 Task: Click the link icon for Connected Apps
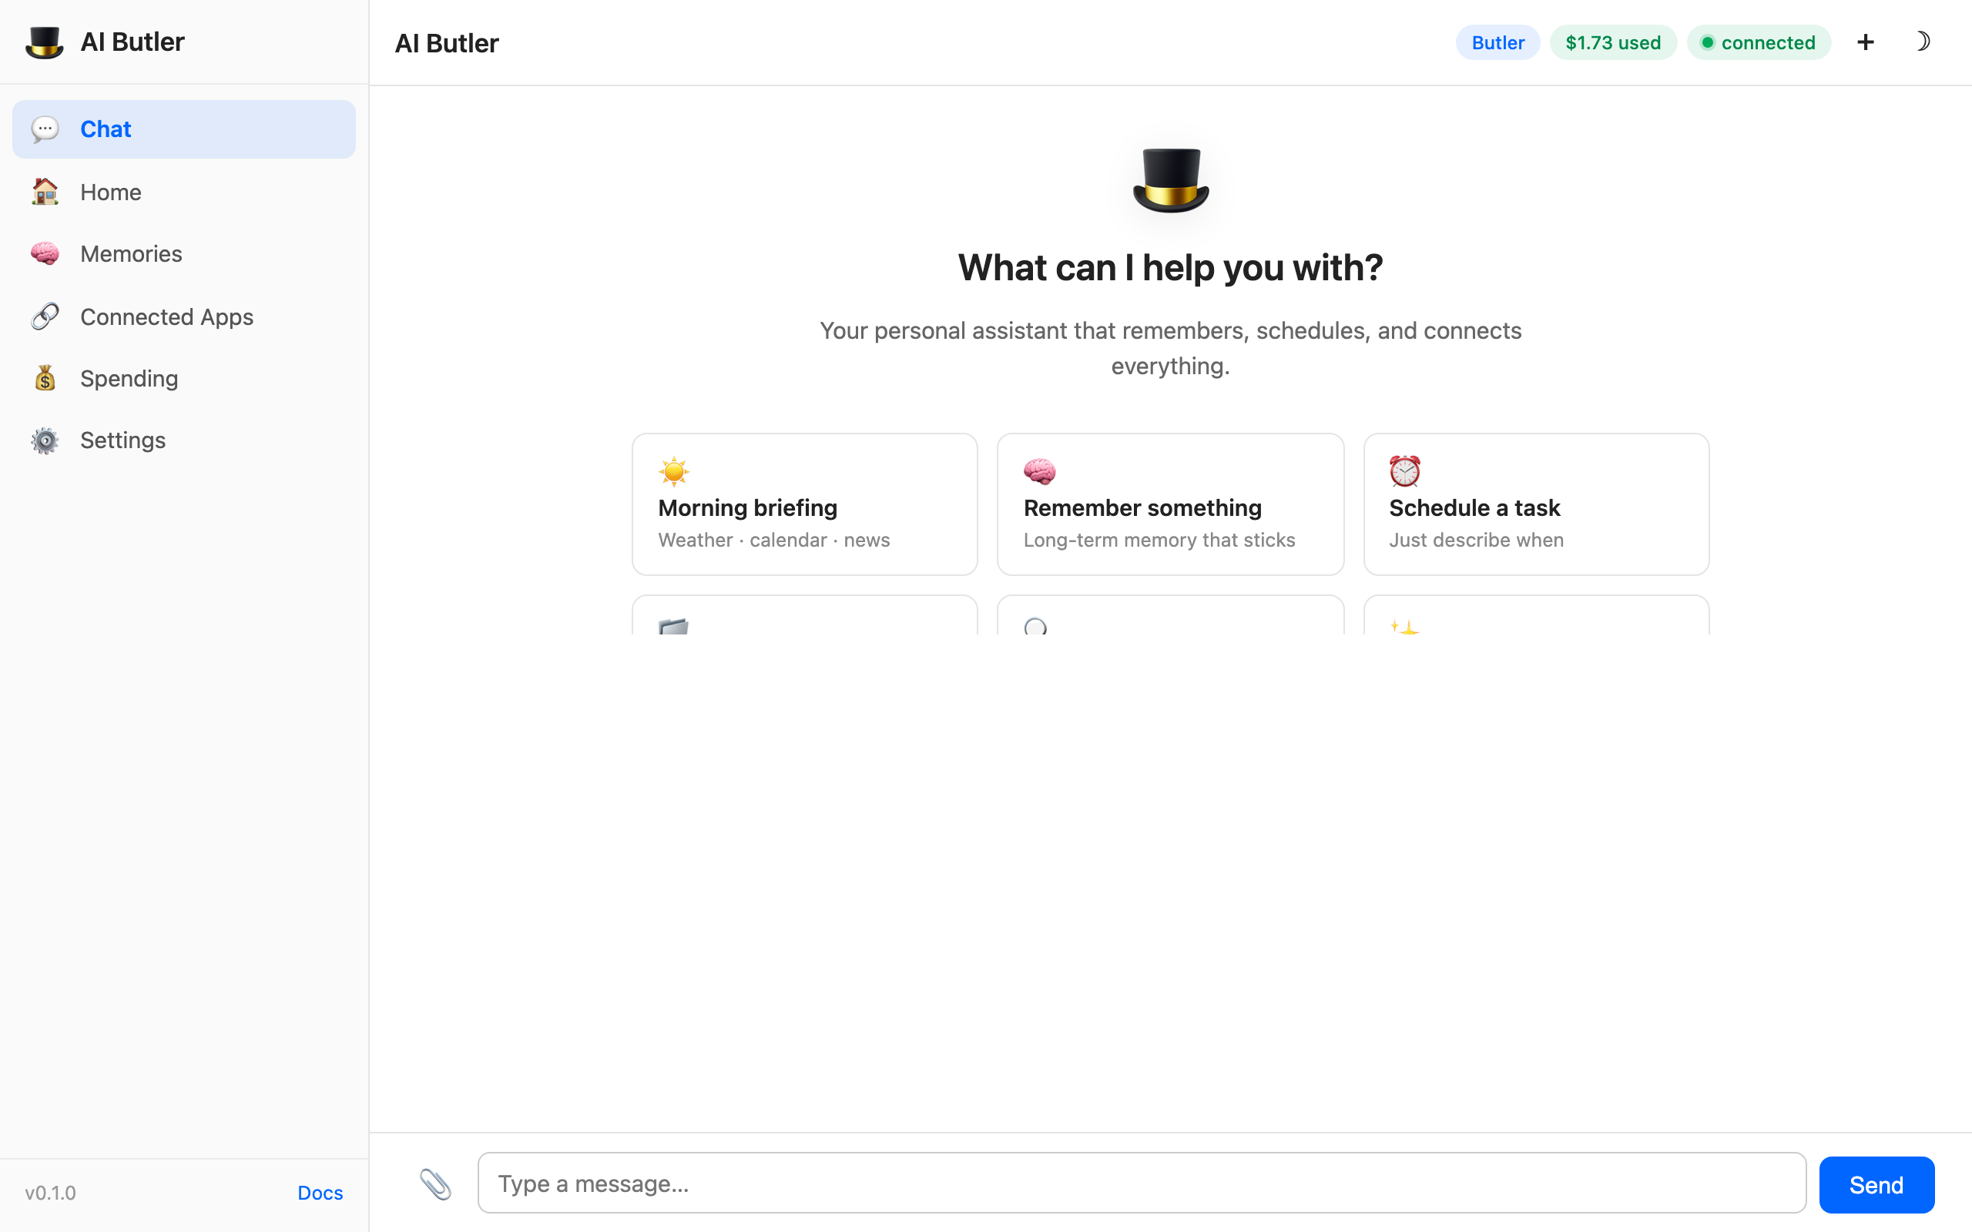pos(45,317)
